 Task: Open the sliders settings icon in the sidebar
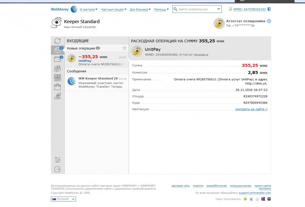(x=57, y=160)
